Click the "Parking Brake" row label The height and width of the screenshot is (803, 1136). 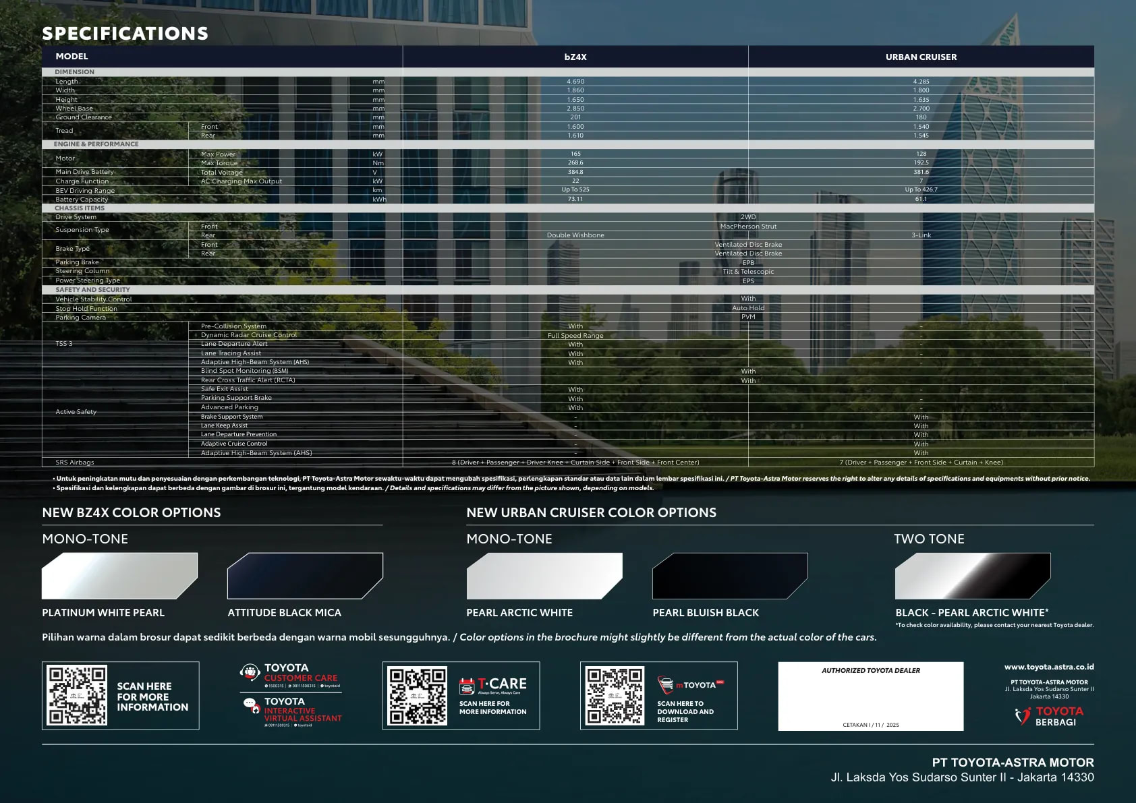click(x=77, y=262)
